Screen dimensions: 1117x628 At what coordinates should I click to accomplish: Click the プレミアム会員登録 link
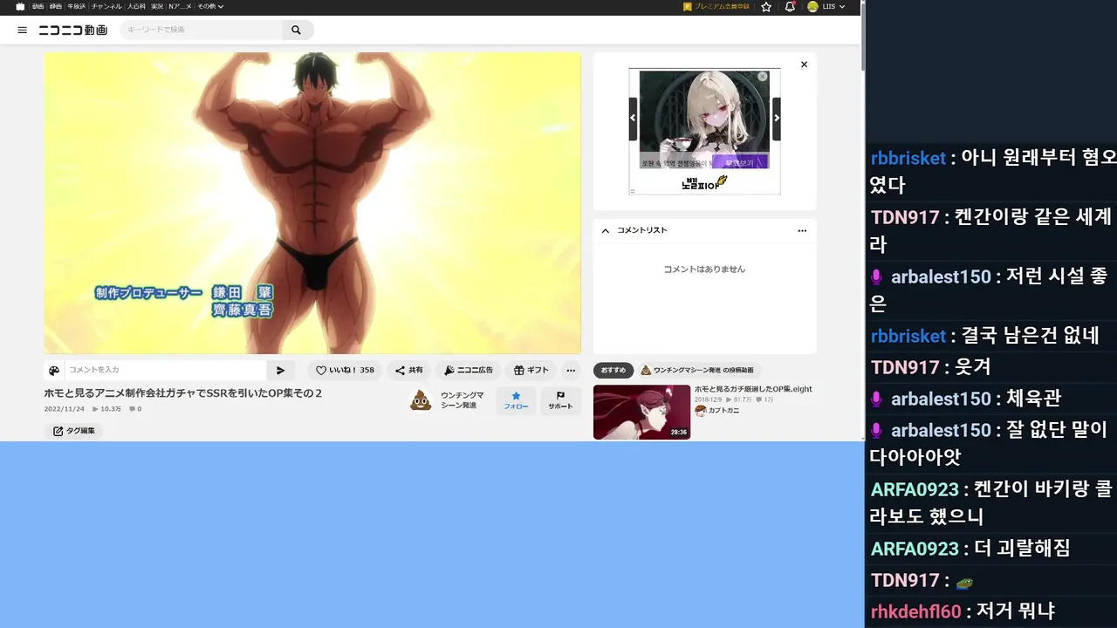[716, 6]
